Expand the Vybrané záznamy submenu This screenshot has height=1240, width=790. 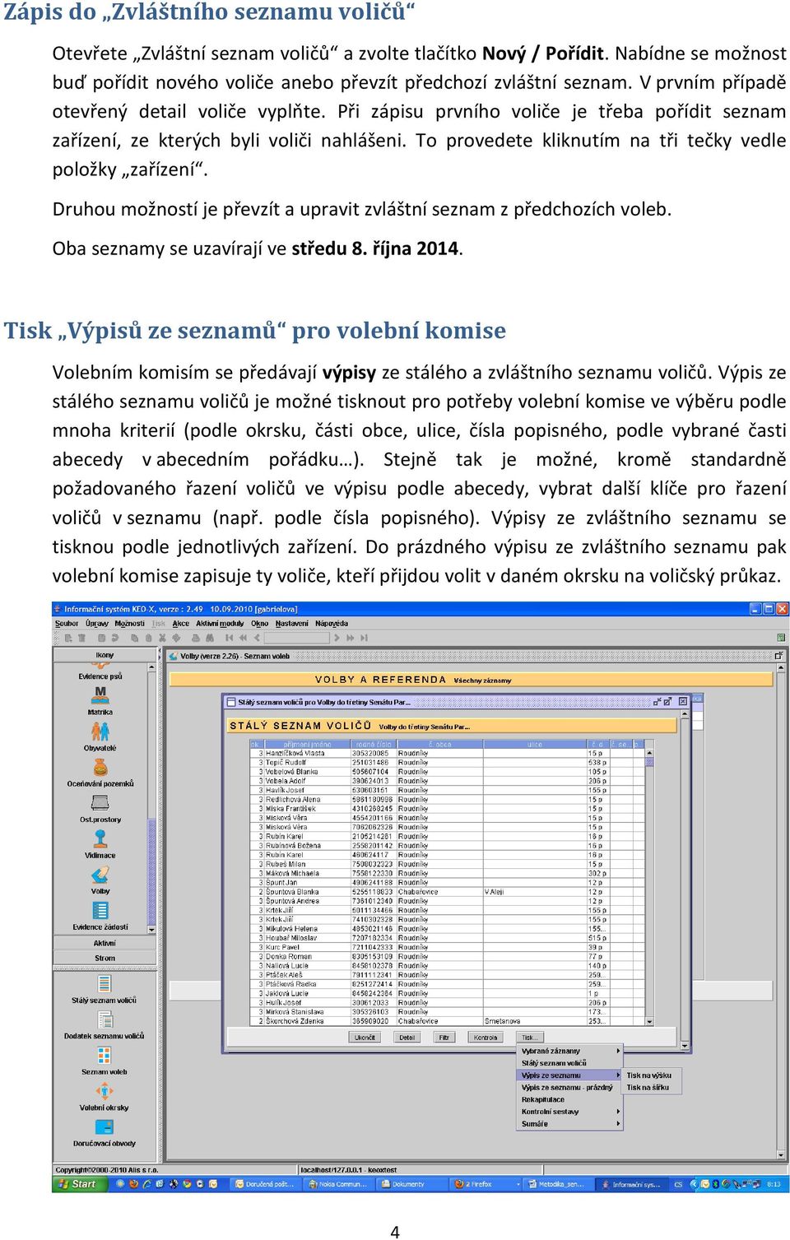570,1051
